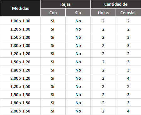
Task: Click the 1,50 x 1,20 row label
Action: coord(20,62)
